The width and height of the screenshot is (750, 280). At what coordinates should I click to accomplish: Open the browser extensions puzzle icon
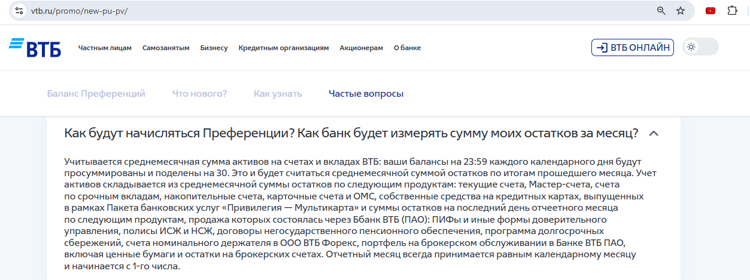coord(732,11)
